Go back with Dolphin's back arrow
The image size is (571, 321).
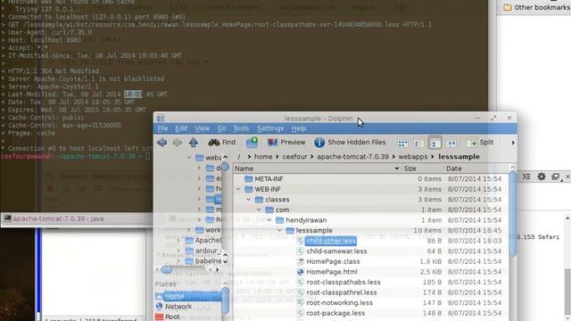(x=162, y=143)
